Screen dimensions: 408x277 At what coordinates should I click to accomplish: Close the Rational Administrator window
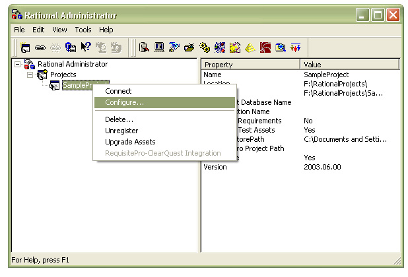[x=393, y=15]
